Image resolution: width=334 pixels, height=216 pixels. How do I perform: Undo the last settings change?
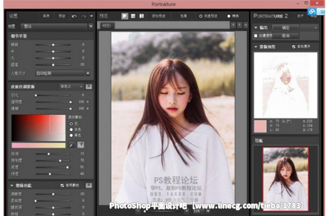(74, 16)
